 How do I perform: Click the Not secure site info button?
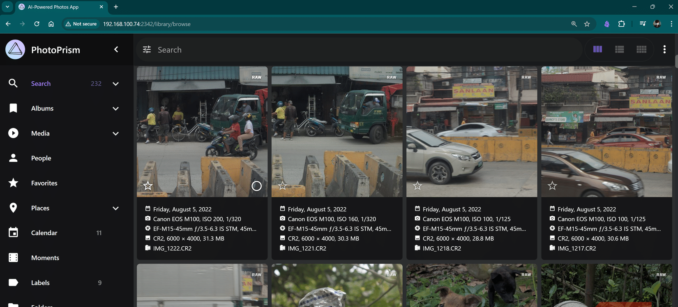81,24
